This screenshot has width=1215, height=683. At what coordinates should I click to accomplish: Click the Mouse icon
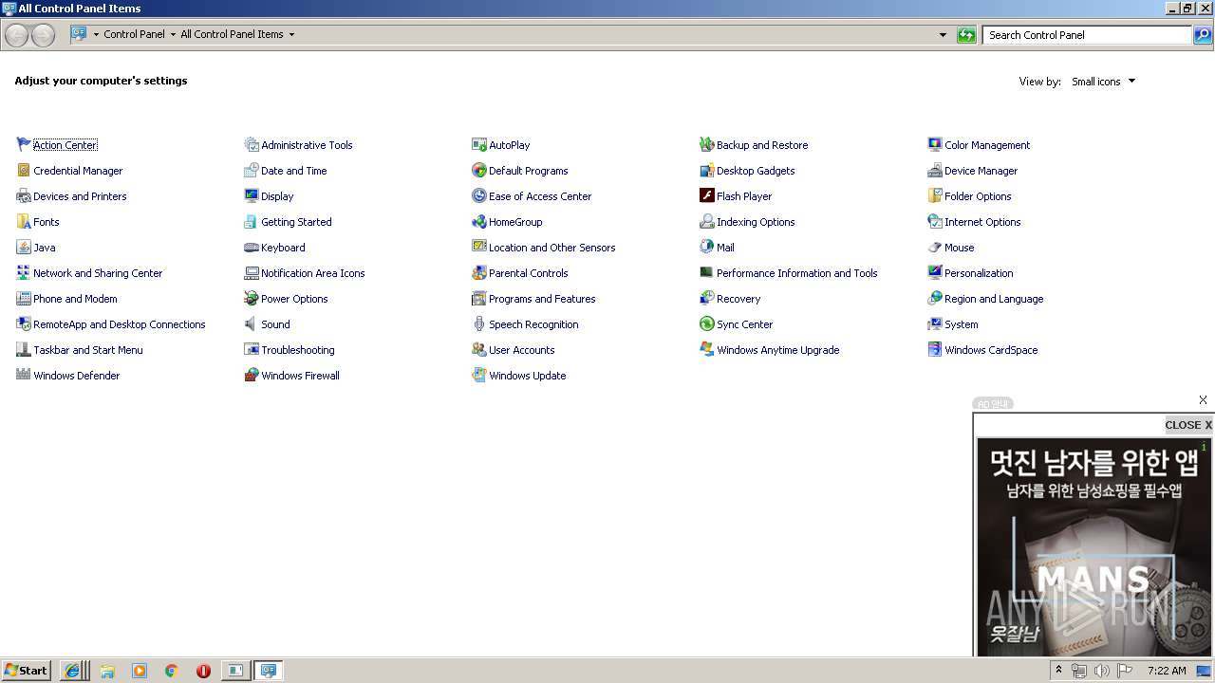click(x=935, y=247)
